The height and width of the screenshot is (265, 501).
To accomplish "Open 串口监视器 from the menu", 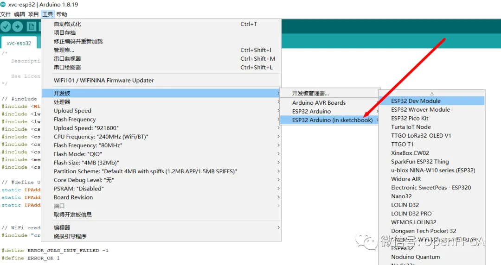I will (x=161, y=58).
